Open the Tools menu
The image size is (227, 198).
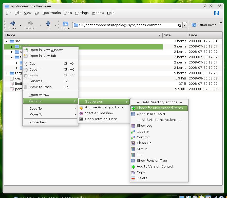[68, 13]
